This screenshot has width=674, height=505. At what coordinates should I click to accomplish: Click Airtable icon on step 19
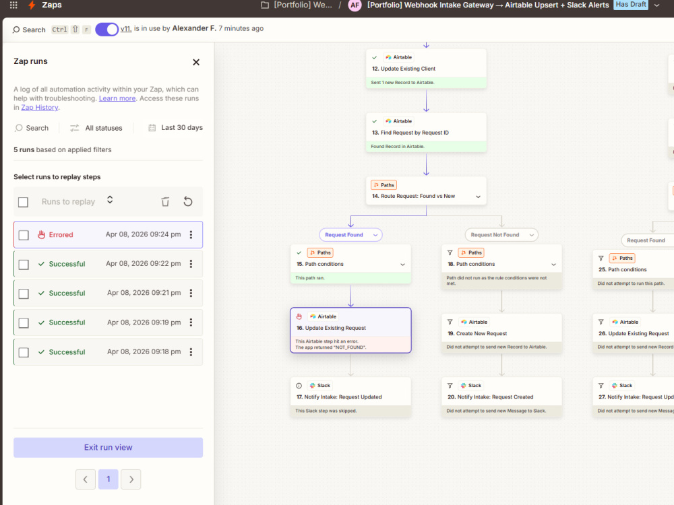tap(464, 322)
